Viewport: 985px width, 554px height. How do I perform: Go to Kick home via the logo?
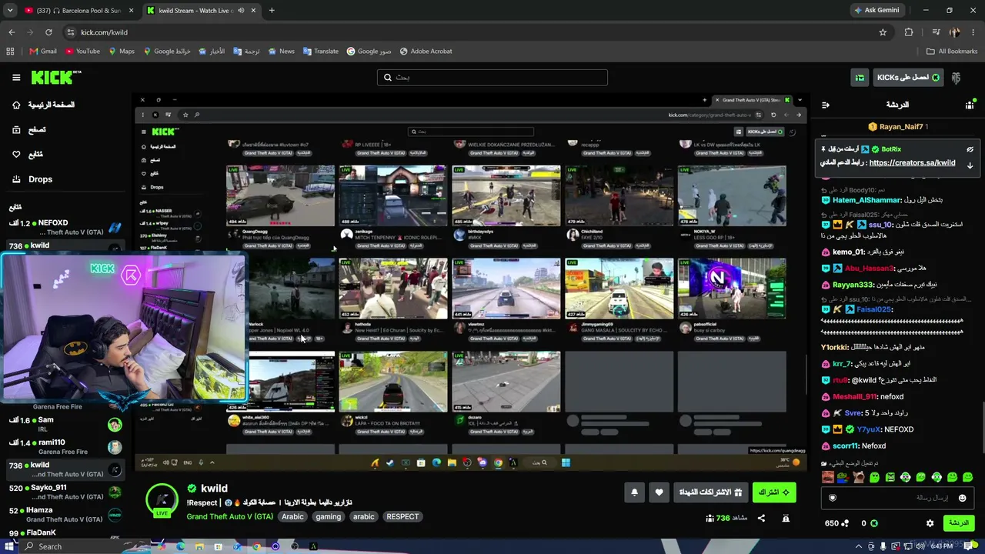(x=55, y=77)
